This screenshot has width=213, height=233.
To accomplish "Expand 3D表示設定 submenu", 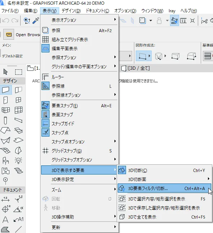I will click(79, 180).
